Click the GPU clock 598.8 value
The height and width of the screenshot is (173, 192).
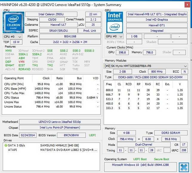click(x=122, y=53)
